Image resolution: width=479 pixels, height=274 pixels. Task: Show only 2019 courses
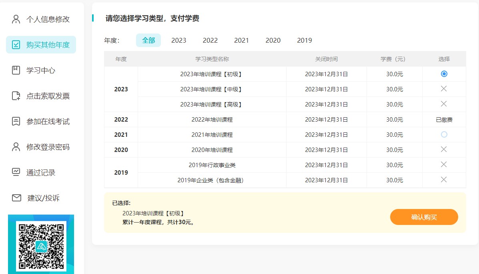coord(304,40)
